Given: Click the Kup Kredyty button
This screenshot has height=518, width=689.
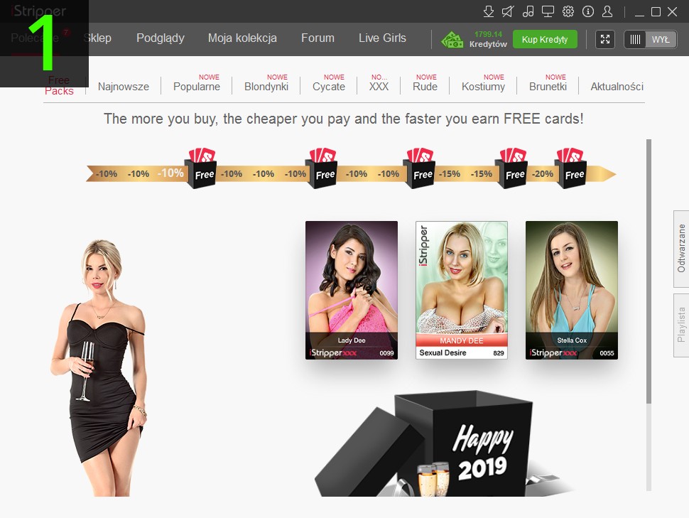Looking at the screenshot, I should pyautogui.click(x=545, y=40).
